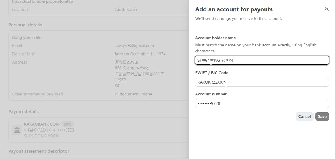Click the Other information provided label
This screenshot has width=335, height=159.
click(37, 94)
